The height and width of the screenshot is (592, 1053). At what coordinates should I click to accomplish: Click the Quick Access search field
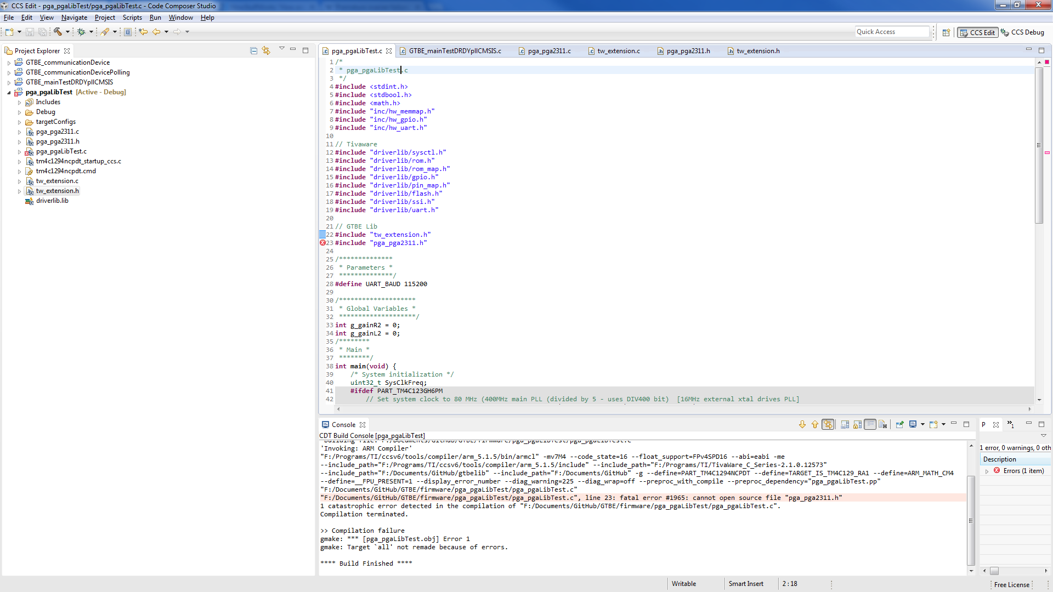click(x=892, y=32)
